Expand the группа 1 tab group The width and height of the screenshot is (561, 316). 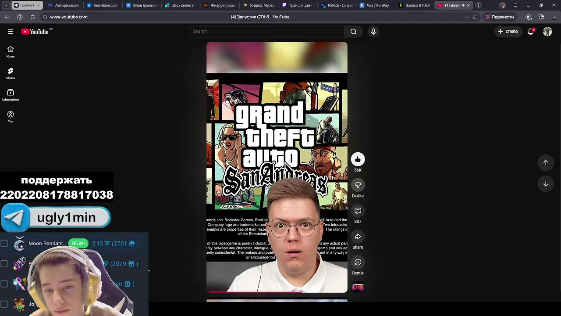point(27,5)
